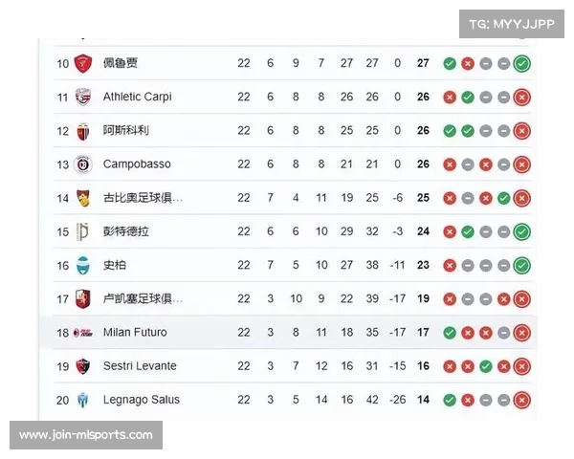Open SPAL helmet-shaped crest at rank 16
Screen dimensions: 574x459
coord(83,266)
